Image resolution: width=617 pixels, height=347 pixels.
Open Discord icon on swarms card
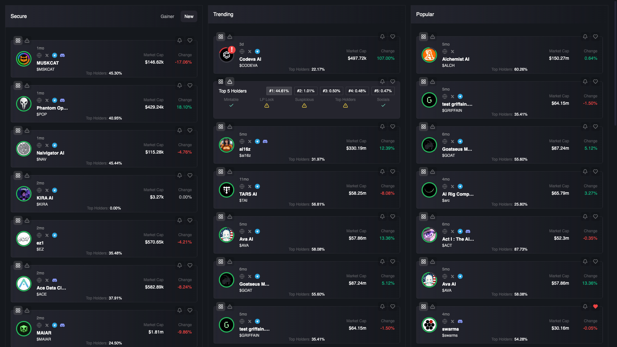pyautogui.click(x=460, y=321)
